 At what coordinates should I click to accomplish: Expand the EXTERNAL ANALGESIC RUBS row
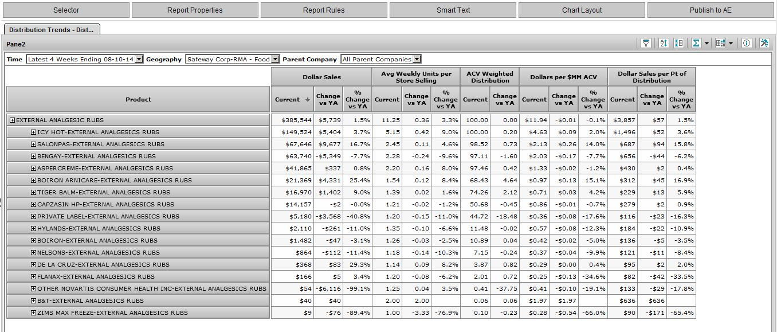pyautogui.click(x=12, y=120)
